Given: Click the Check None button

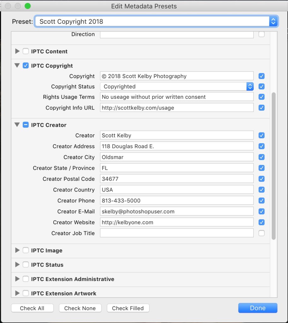Looking at the screenshot, I should 80,308.
